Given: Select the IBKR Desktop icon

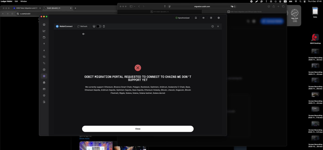Looking at the screenshot, I should (x=315, y=39).
